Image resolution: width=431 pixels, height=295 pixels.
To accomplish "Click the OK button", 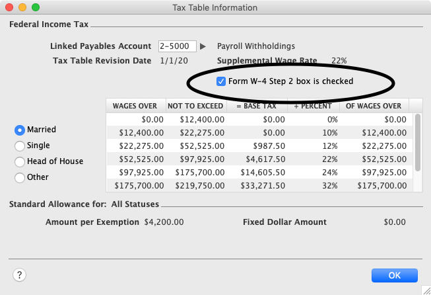I will 394,274.
